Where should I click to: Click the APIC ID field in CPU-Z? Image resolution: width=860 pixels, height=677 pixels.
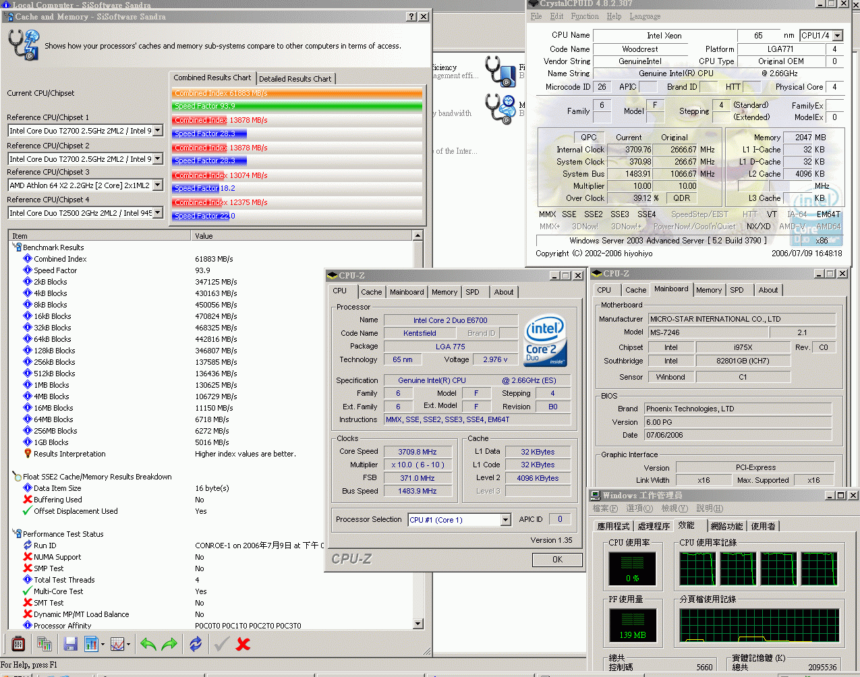click(x=560, y=519)
